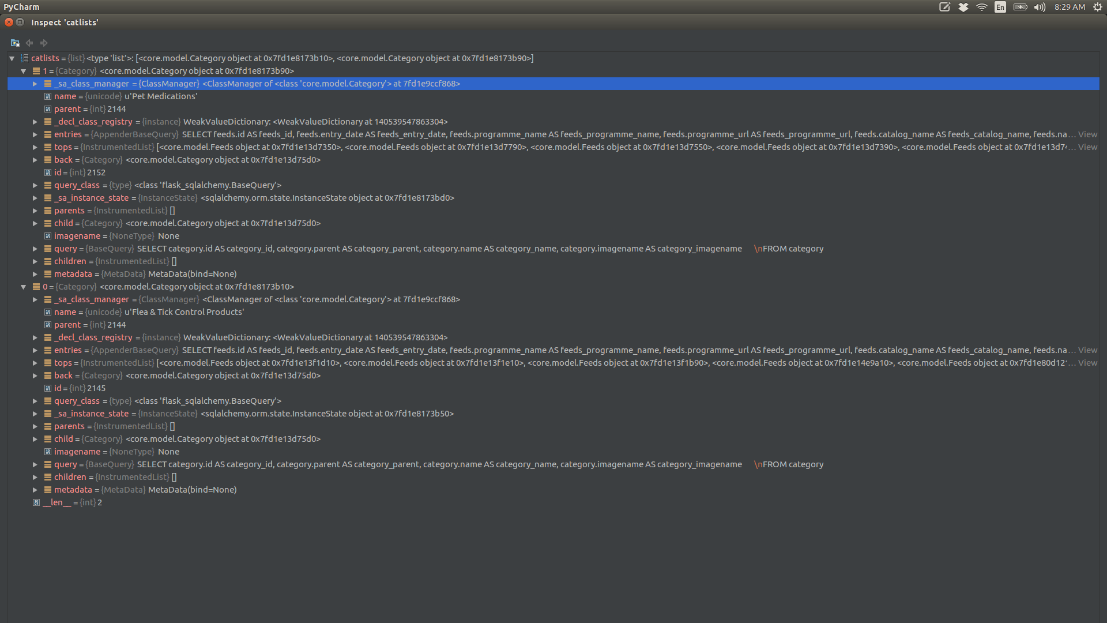Screen dimensions: 1107x623
Task: Expand _sa_class_manager under category 0
Action: (x=35, y=299)
